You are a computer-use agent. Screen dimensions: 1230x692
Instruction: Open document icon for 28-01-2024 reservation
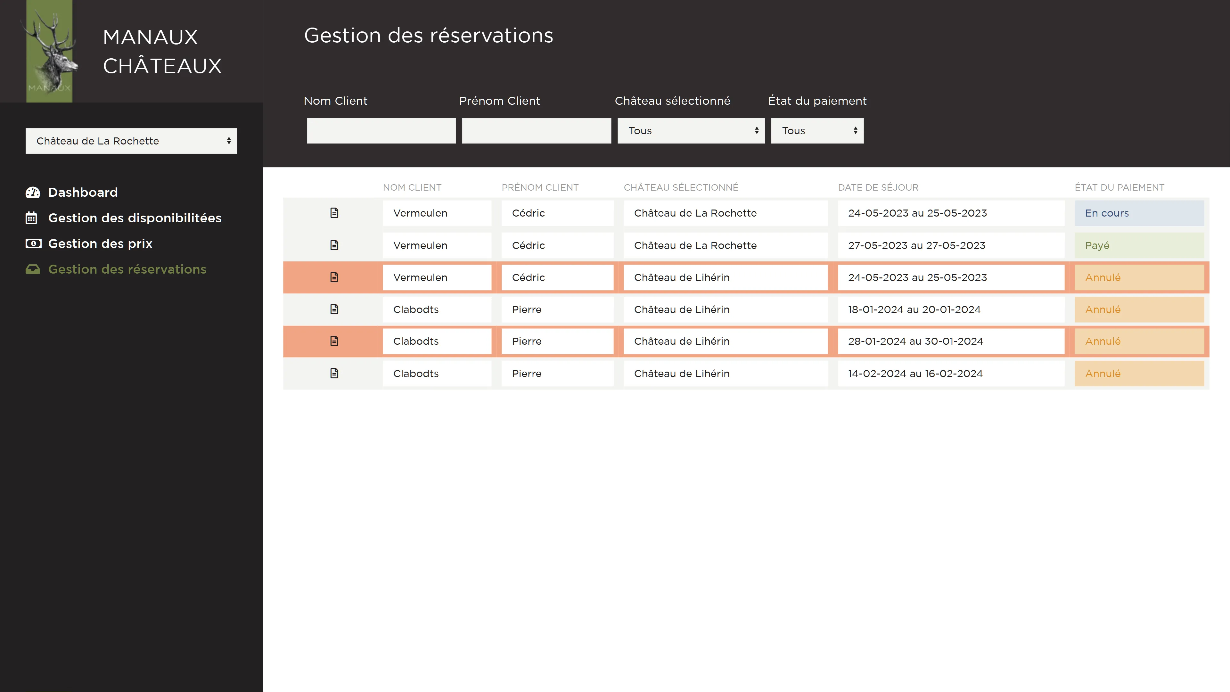(334, 341)
